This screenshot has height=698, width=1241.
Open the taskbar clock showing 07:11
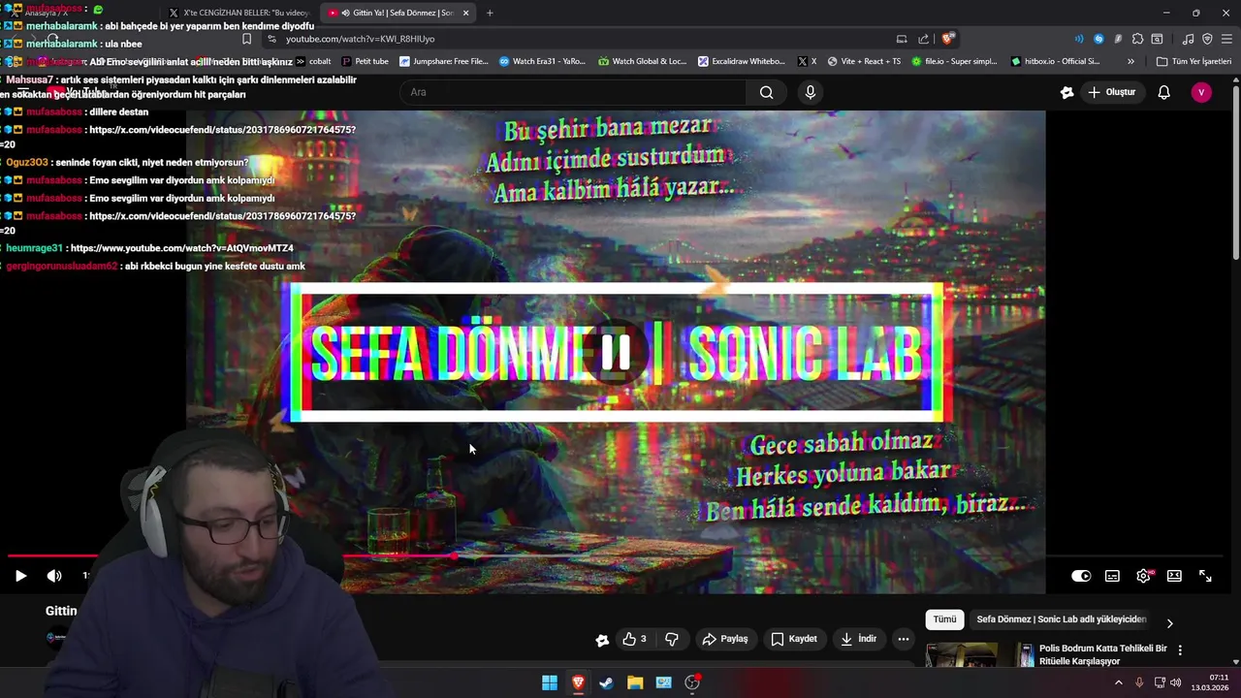(1210, 682)
